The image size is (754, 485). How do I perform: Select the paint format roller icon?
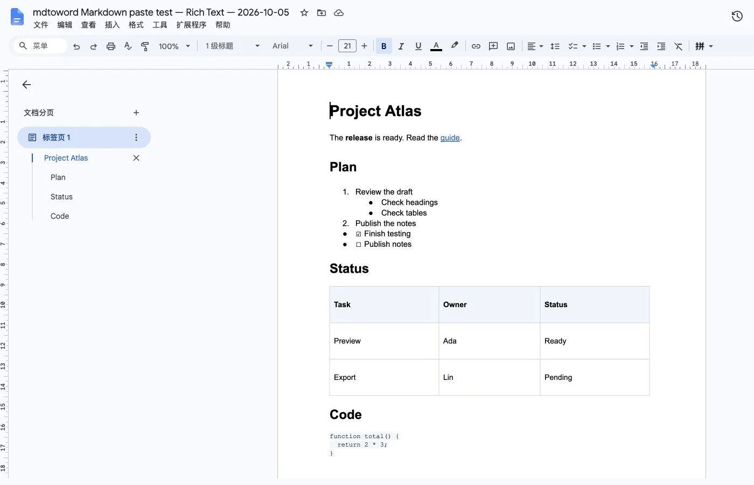(x=145, y=46)
